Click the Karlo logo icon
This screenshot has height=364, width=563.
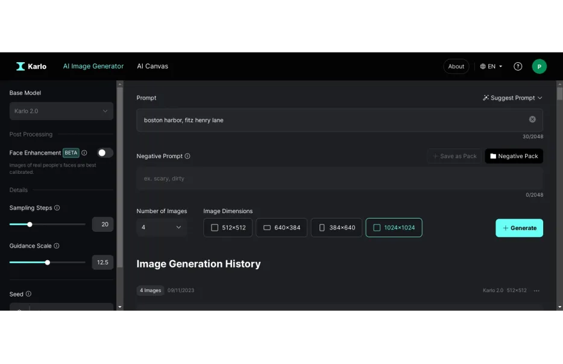tap(20, 66)
